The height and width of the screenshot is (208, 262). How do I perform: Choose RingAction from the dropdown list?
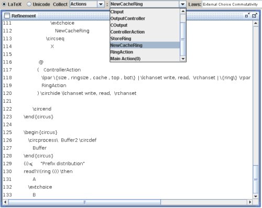tap(145, 52)
